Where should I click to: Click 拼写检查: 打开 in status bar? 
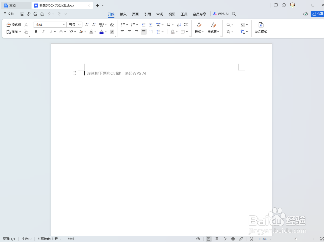pyautogui.click(x=49, y=239)
